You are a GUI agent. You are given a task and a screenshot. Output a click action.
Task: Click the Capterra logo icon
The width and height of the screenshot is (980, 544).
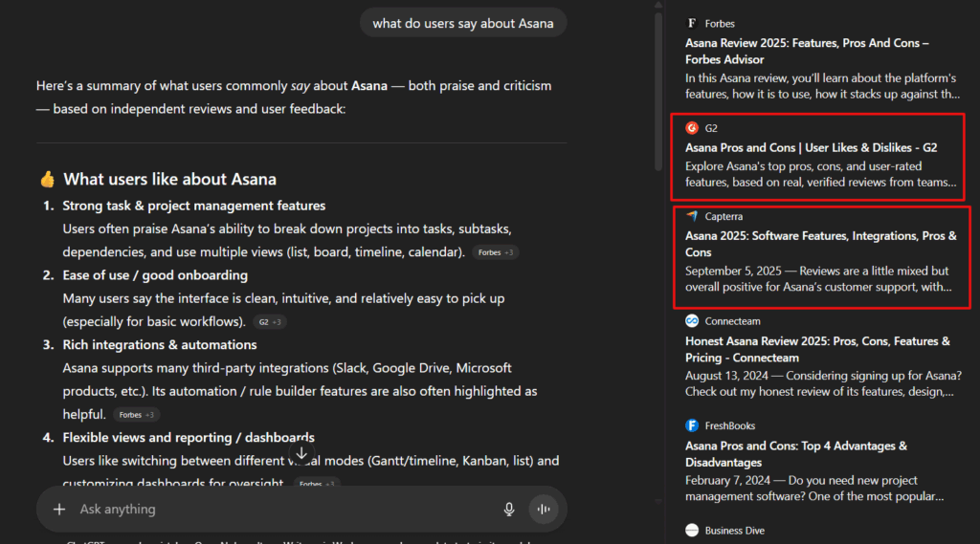[x=692, y=216]
